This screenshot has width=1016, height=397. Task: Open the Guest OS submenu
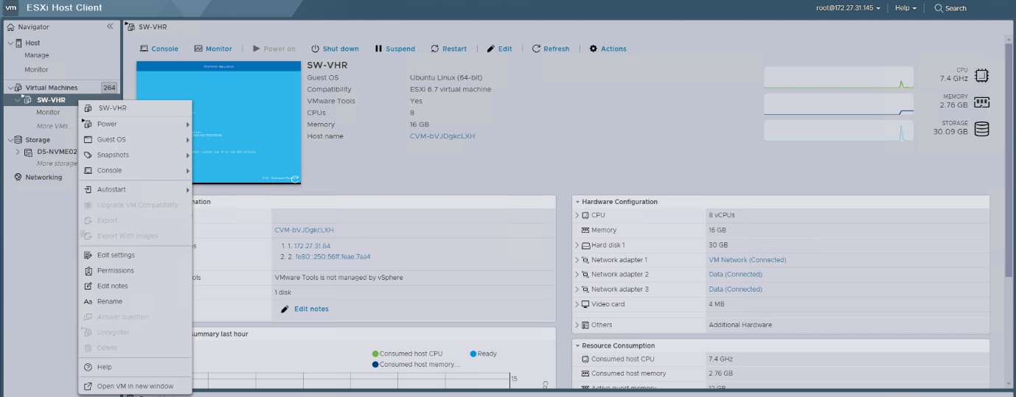coord(136,140)
